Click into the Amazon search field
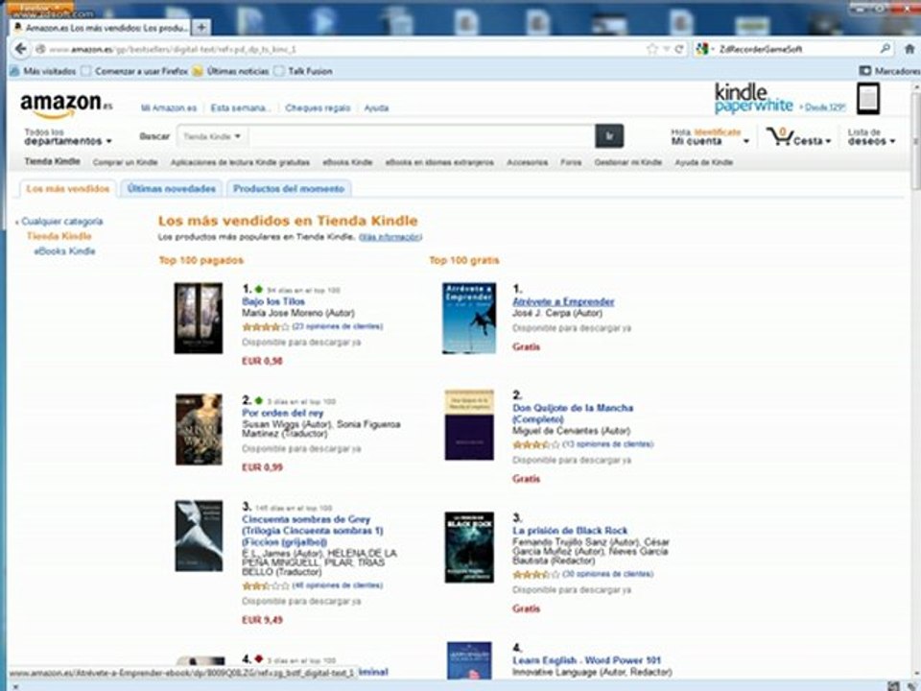This screenshot has height=691, width=921. point(421,136)
